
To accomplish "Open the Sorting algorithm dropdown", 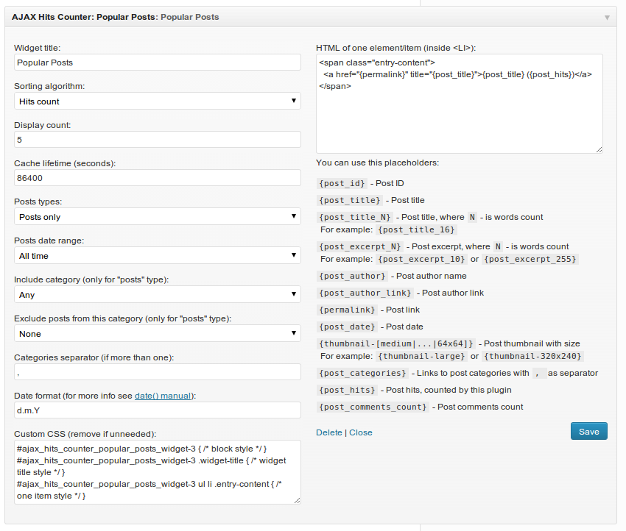I will tap(158, 101).
